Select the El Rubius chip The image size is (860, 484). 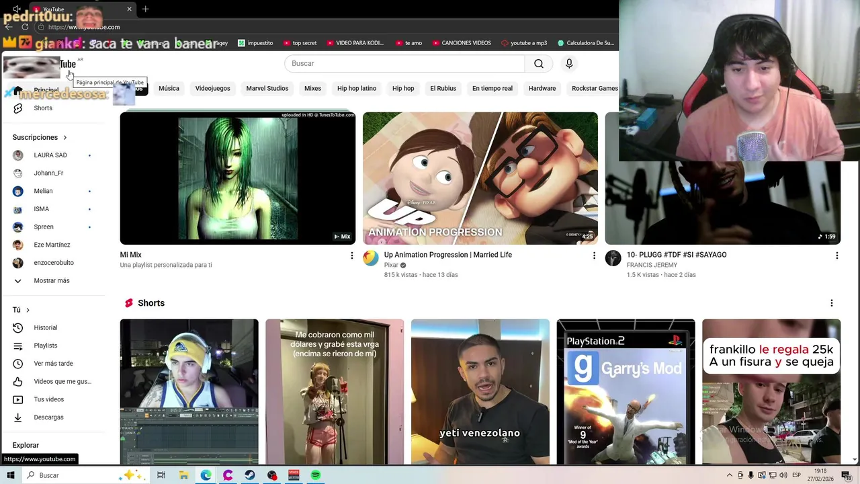pos(443,88)
